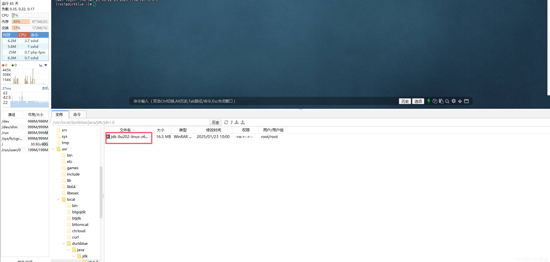Switch to the 命令 tab
550x262 pixels.
77,115
